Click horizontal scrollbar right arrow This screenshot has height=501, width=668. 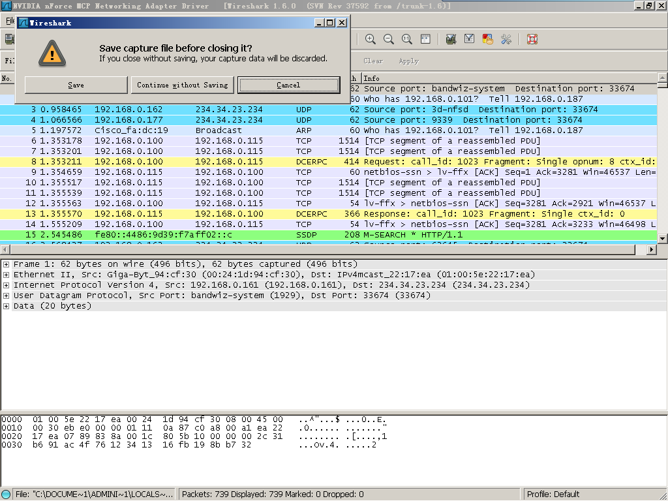tap(652, 249)
